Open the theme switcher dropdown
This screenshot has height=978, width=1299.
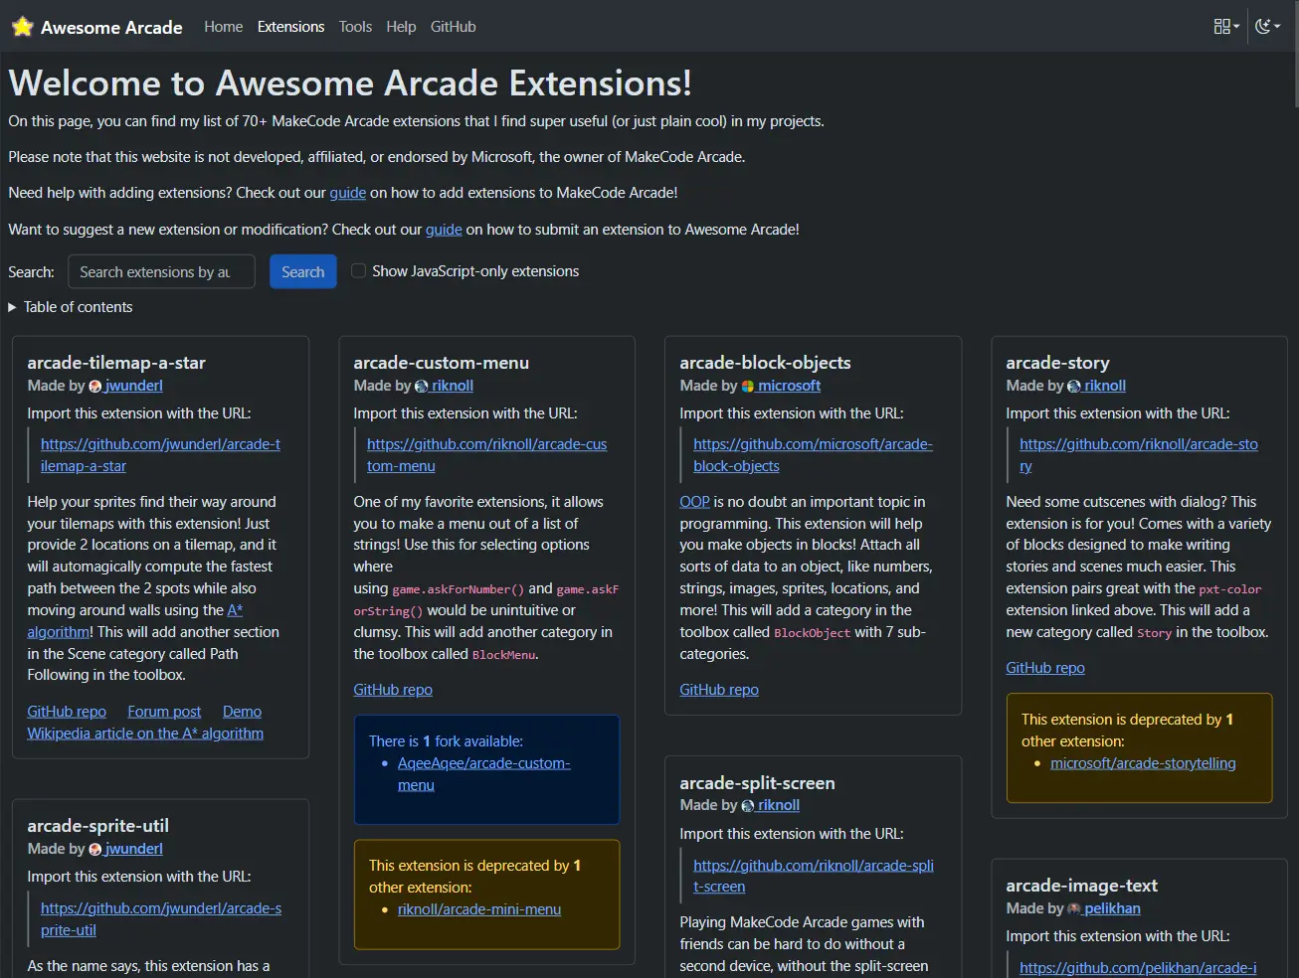tap(1268, 26)
